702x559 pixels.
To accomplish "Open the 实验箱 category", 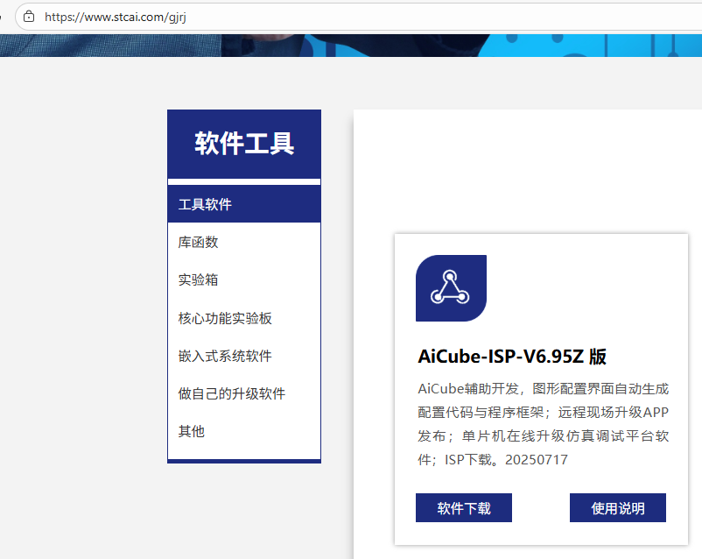I will tap(244, 279).
